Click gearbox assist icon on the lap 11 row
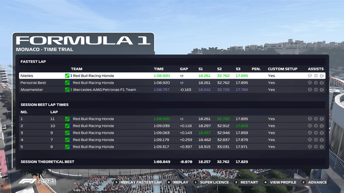Image resolution: width=344 pixels, height=193 pixels. tap(316, 119)
